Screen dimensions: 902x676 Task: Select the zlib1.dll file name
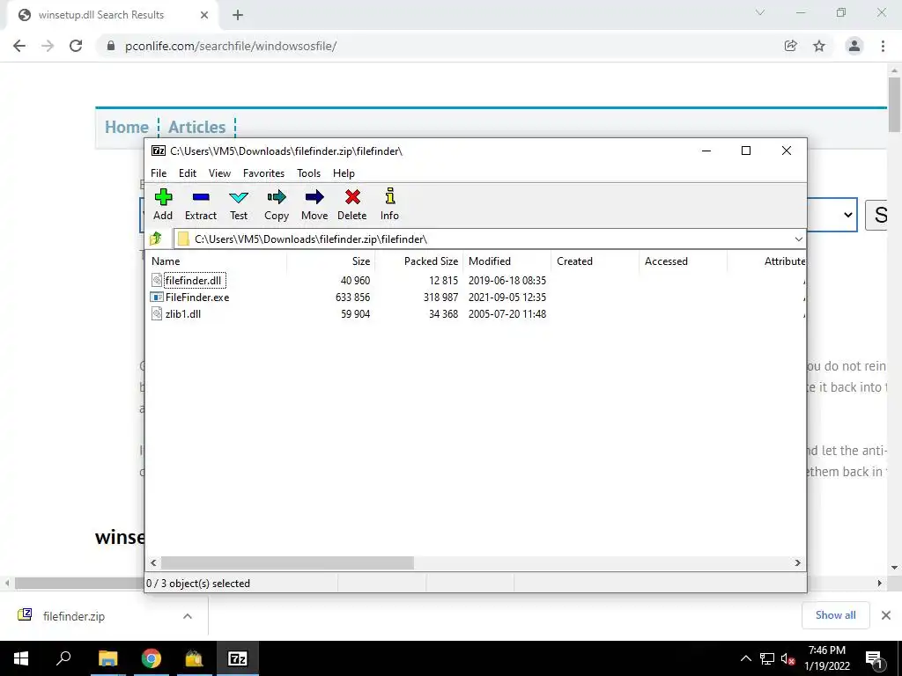[x=183, y=314]
